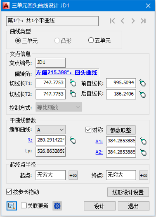Pick tangent length T1 with the mouse icon
The width and height of the screenshot is (156, 217).
pyautogui.click(x=73, y=83)
